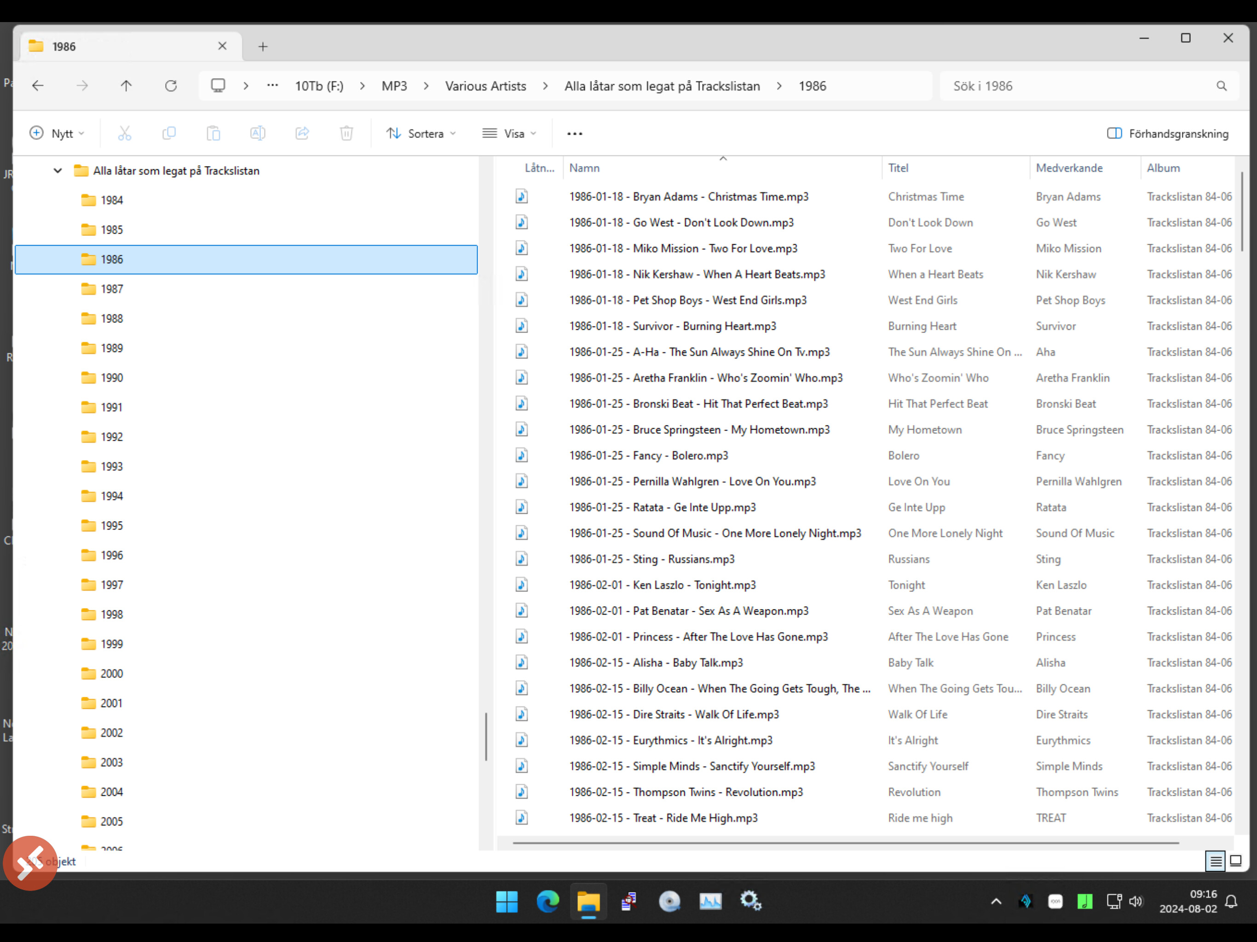
Task: Click the horizontal scrollbar under file list
Action: click(x=845, y=843)
